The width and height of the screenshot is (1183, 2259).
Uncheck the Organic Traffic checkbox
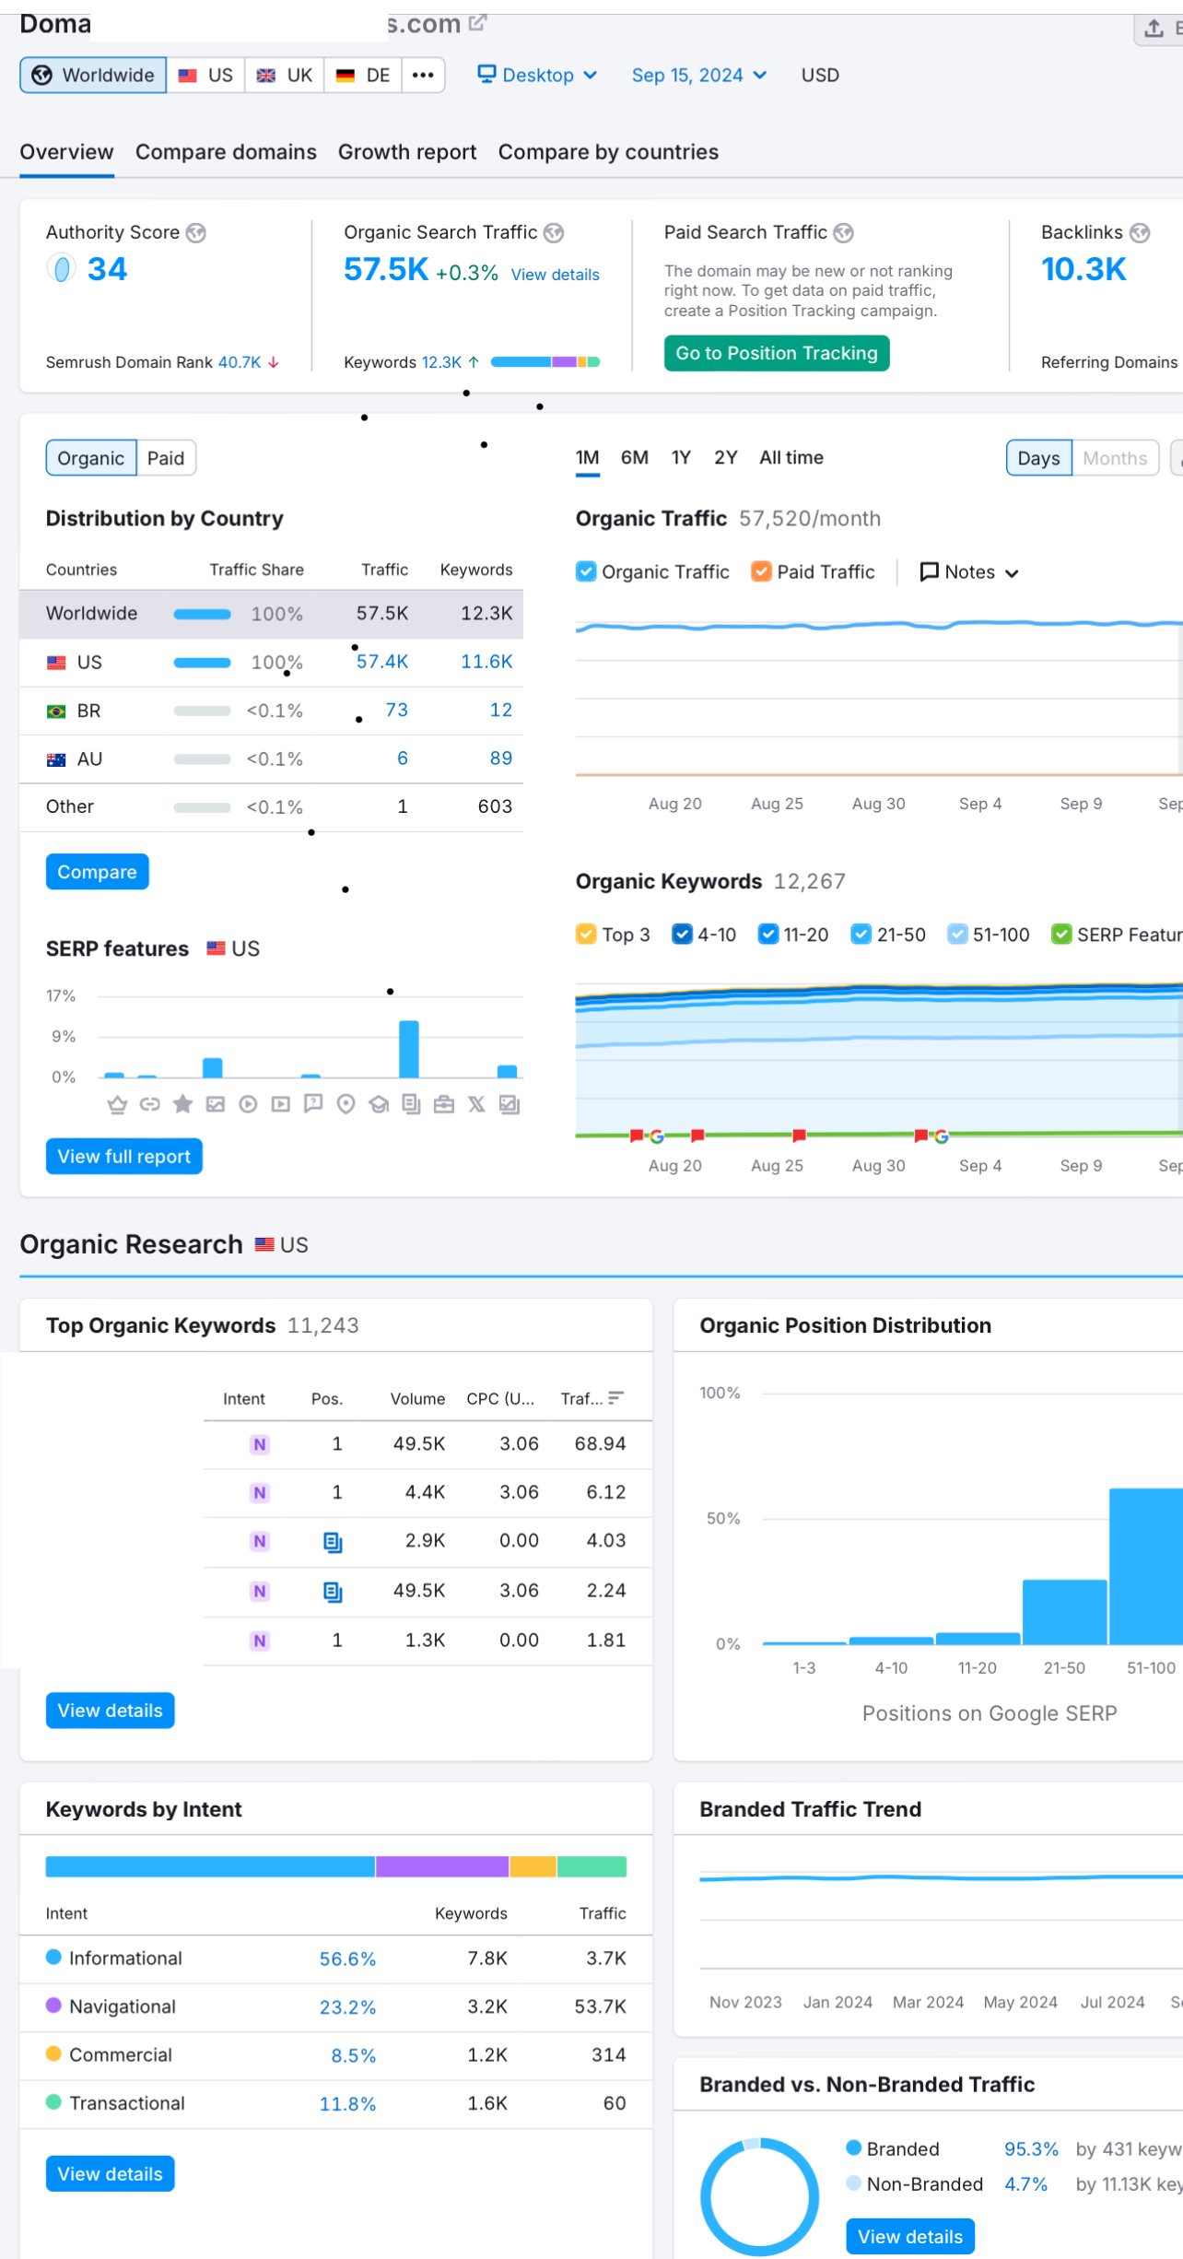coord(586,571)
